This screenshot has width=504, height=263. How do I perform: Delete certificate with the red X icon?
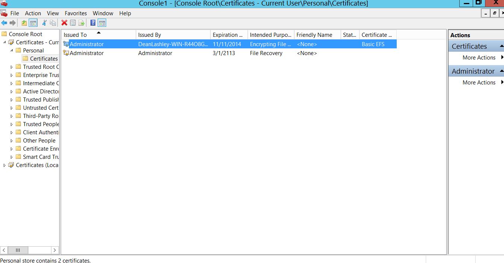pyautogui.click(x=64, y=23)
